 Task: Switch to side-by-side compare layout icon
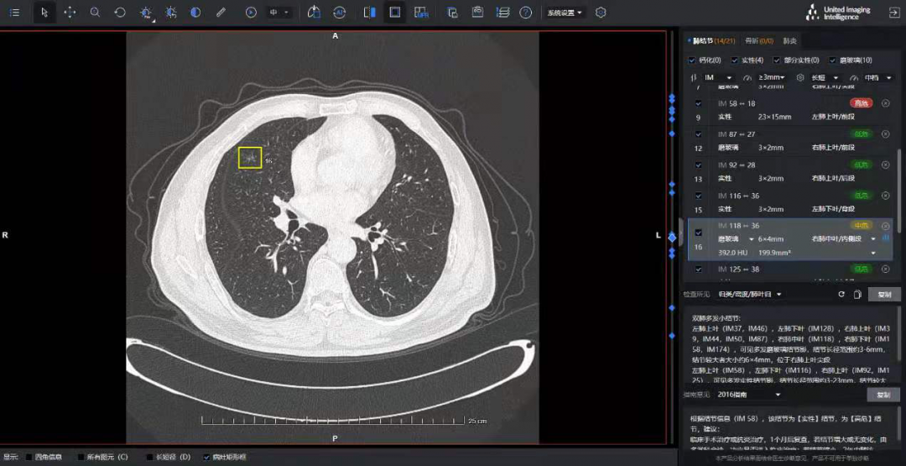point(370,12)
